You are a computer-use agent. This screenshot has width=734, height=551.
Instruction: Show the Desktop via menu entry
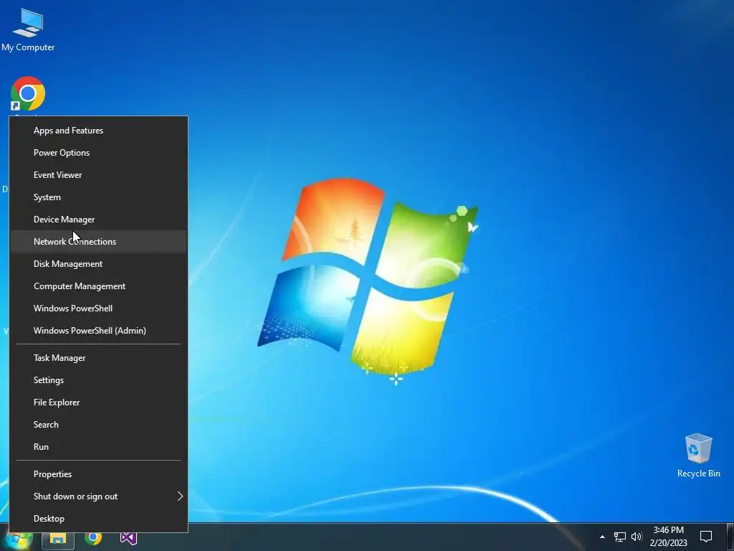click(99, 519)
